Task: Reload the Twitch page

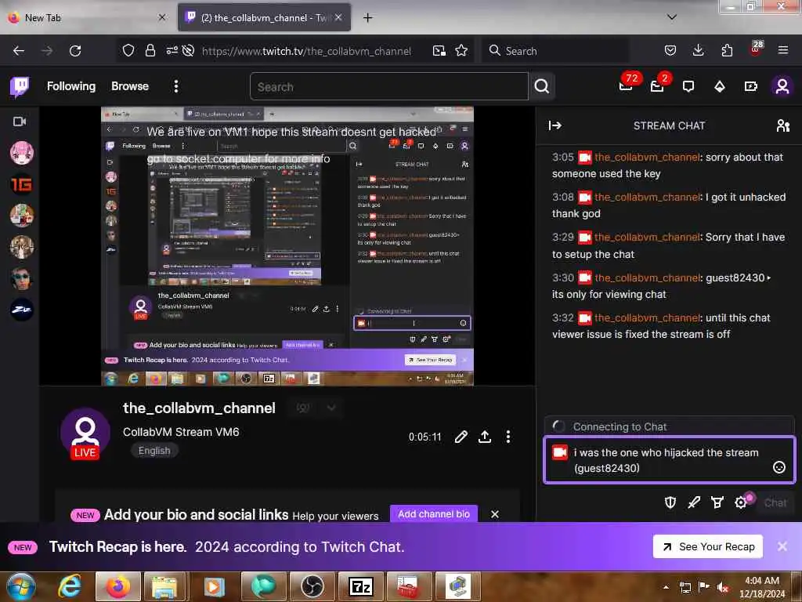Action: point(75,50)
